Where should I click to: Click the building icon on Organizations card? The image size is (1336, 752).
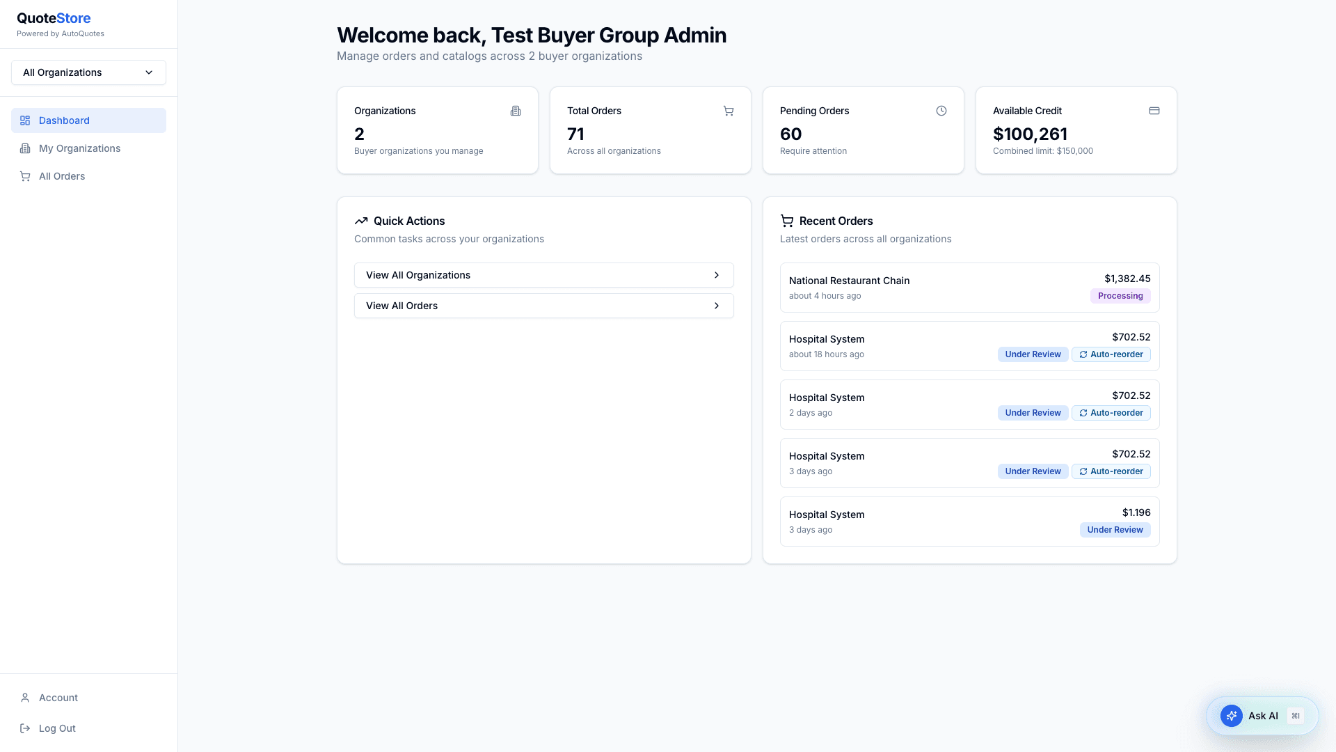point(516,111)
